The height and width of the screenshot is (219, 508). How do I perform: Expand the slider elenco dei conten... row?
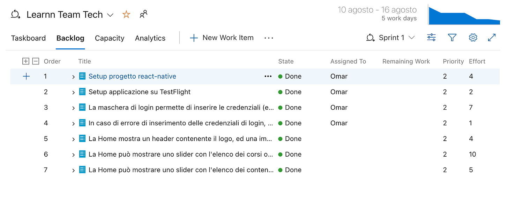[73, 170]
